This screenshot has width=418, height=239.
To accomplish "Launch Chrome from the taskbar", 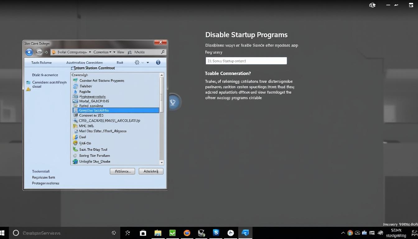I will (x=187, y=233).
